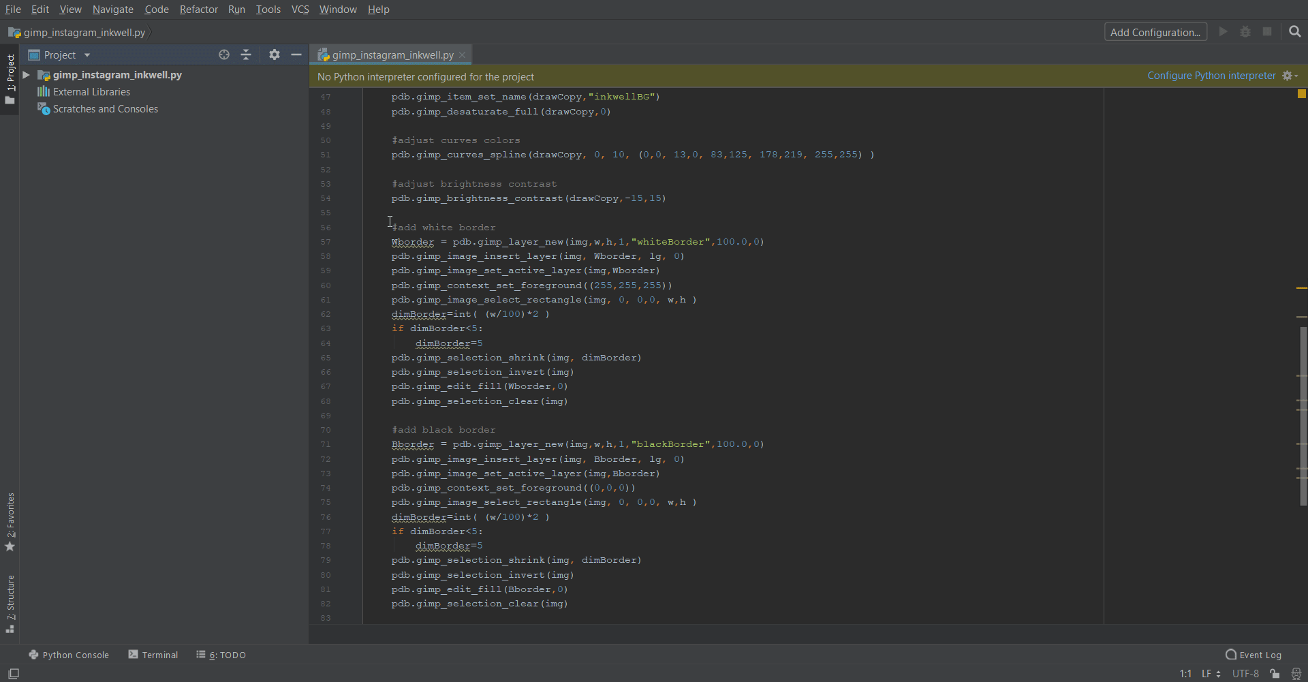Click line number 57 in the gutter
Image resolution: width=1308 pixels, height=682 pixels.
pyautogui.click(x=326, y=242)
